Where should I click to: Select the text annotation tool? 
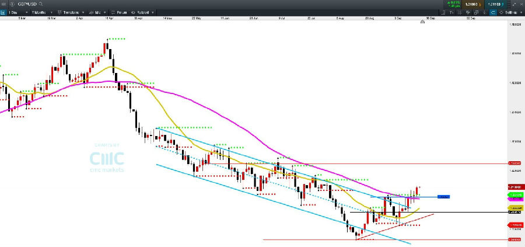452,12
